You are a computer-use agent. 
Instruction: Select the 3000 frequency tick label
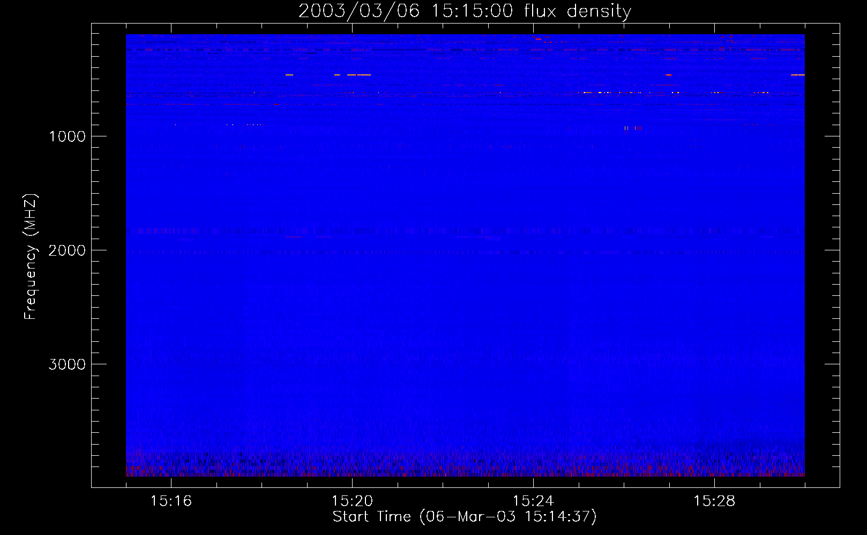coord(67,364)
